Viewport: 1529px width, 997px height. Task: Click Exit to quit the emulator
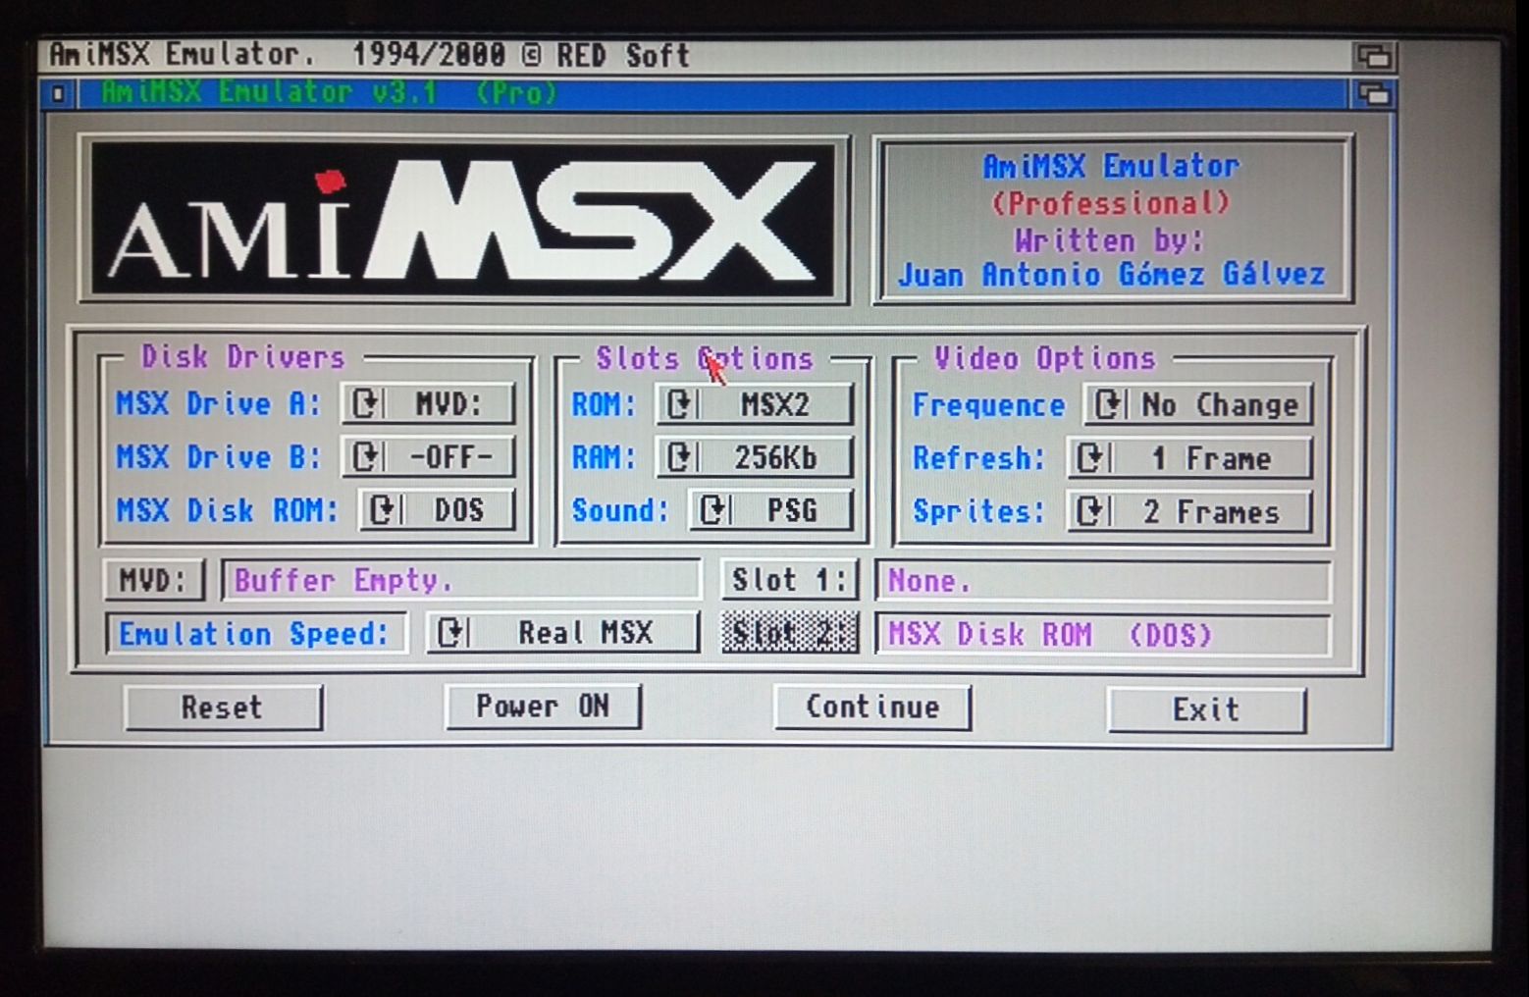point(1206,708)
